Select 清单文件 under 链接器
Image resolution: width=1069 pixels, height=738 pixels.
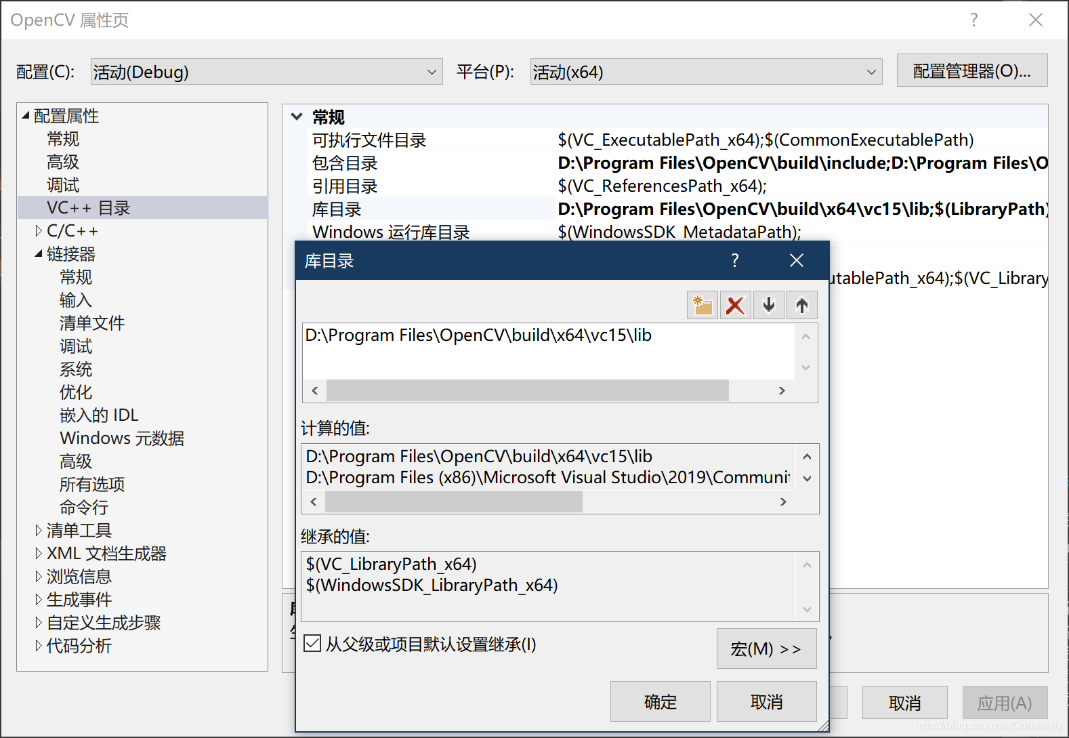pyautogui.click(x=92, y=323)
